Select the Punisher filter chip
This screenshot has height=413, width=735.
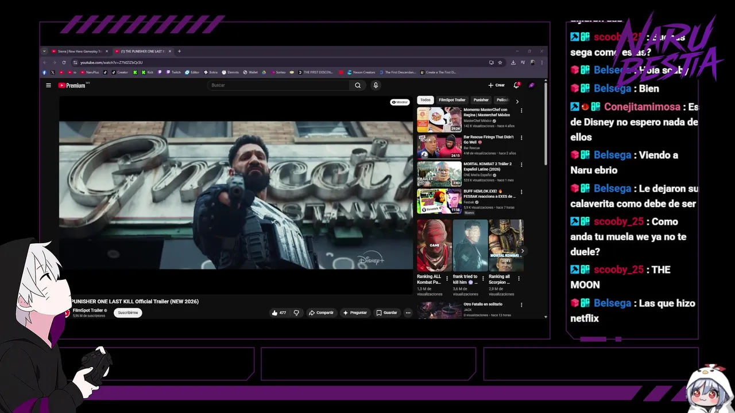481,100
